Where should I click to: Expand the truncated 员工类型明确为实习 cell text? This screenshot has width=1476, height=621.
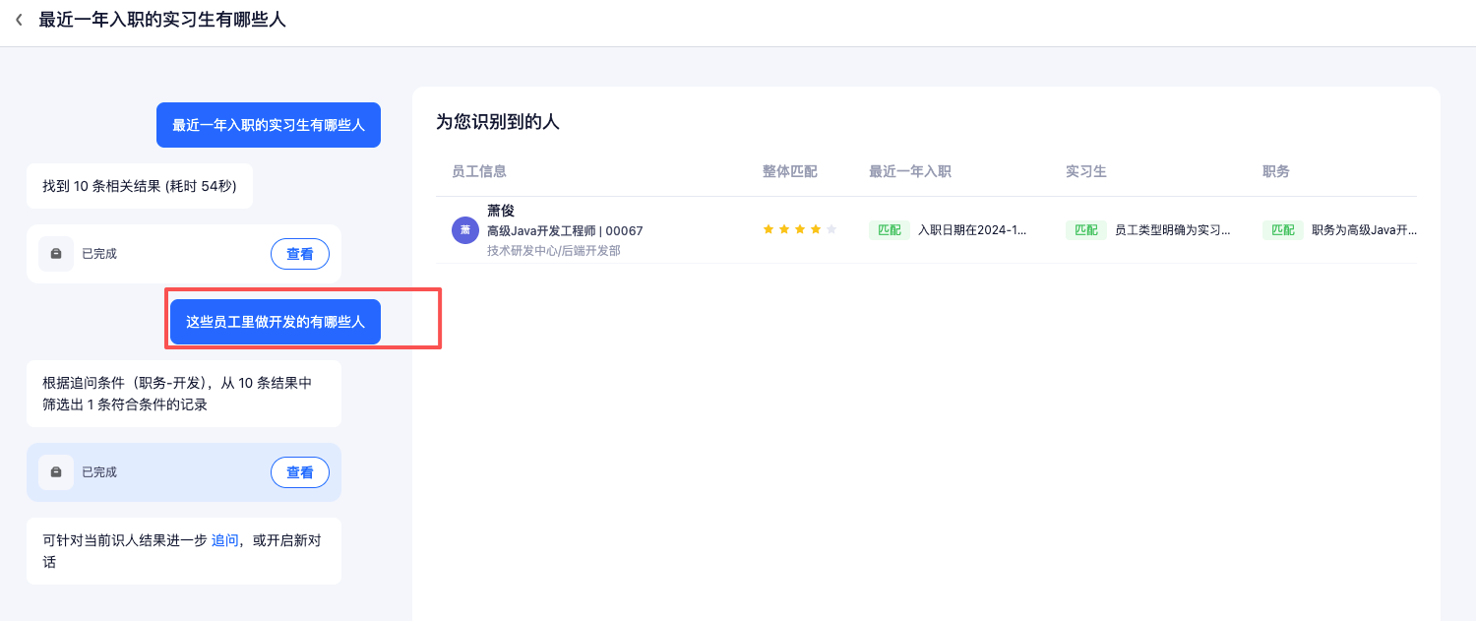(1172, 230)
